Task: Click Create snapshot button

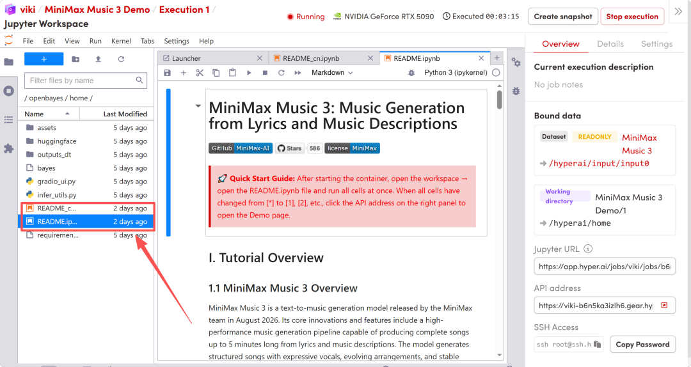Action: point(563,17)
